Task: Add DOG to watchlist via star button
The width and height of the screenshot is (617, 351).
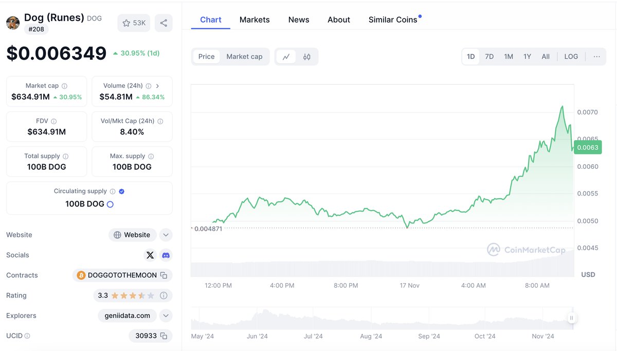Action: (x=134, y=23)
